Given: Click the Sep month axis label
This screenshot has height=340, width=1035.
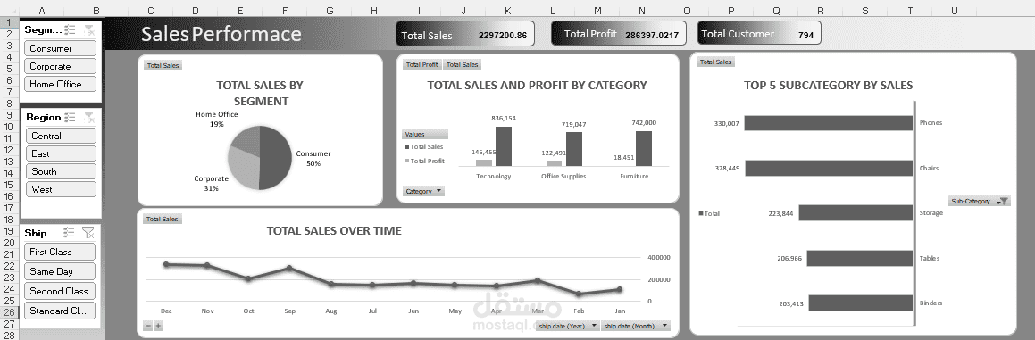Looking at the screenshot, I should coord(289,311).
